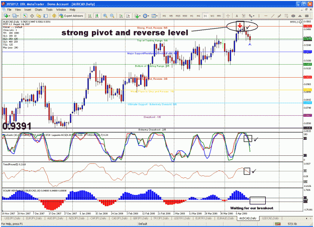Select the AUDCAD,Daily chart tab
This screenshot has width=314, height=227.
point(248,218)
